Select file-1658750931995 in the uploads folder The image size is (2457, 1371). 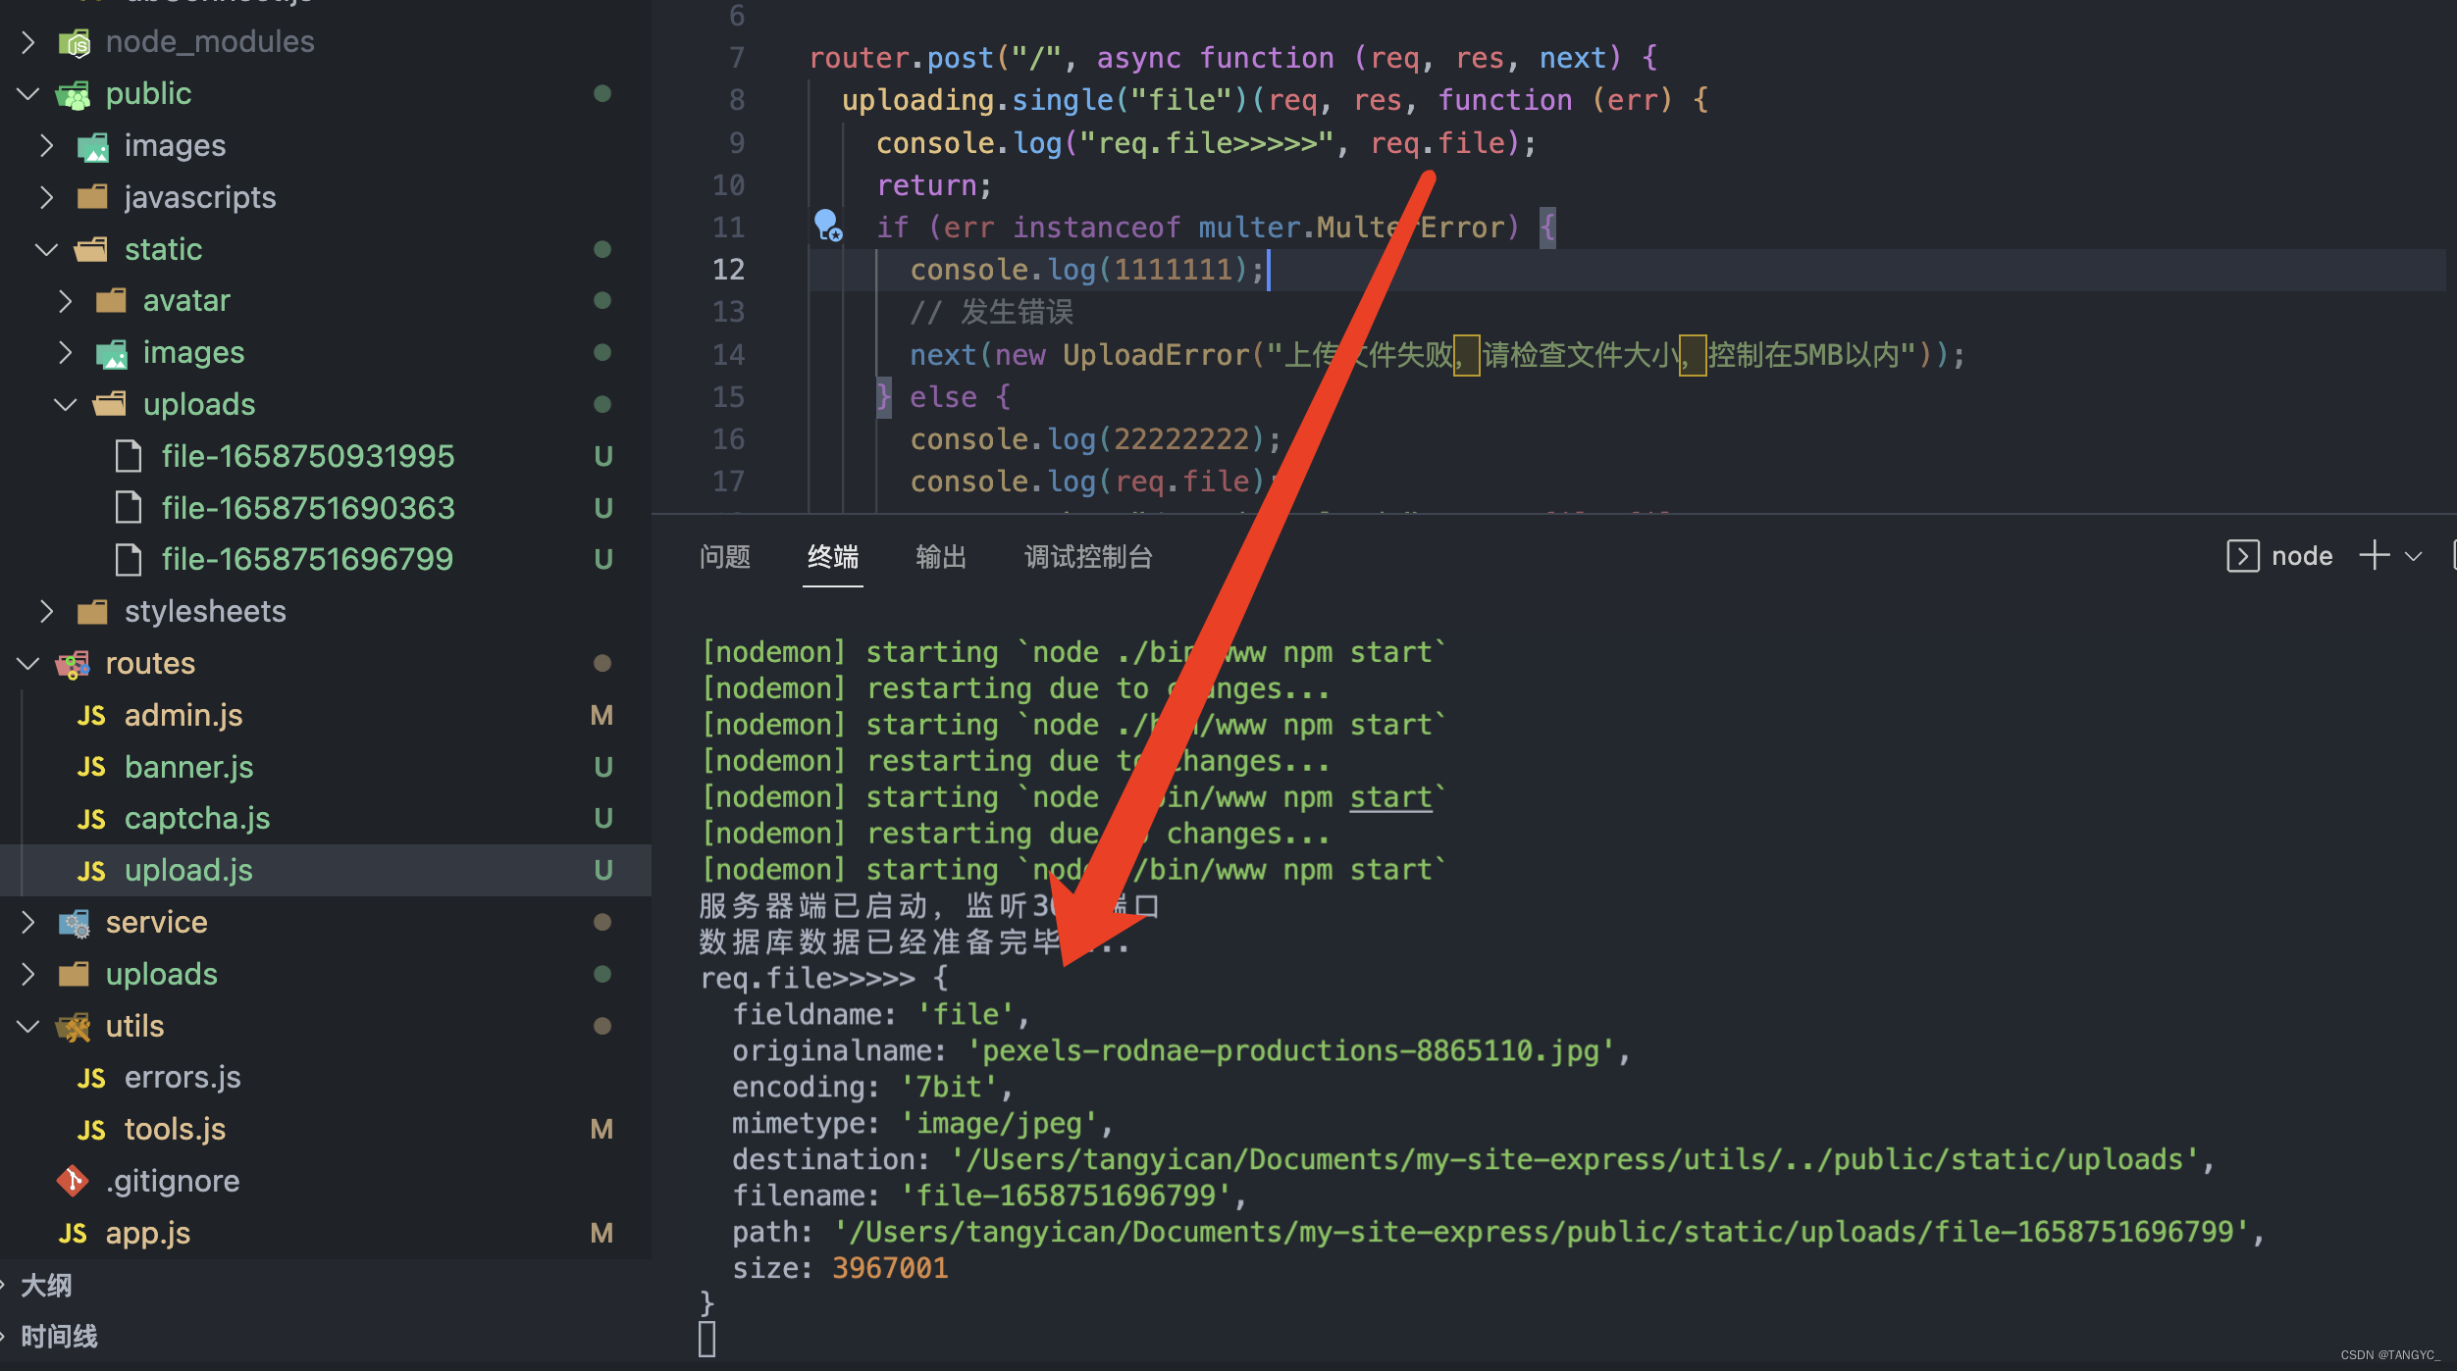tap(307, 455)
